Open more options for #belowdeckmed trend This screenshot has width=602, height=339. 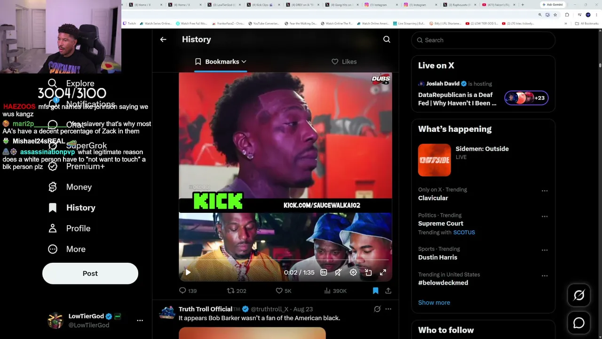[545, 275]
